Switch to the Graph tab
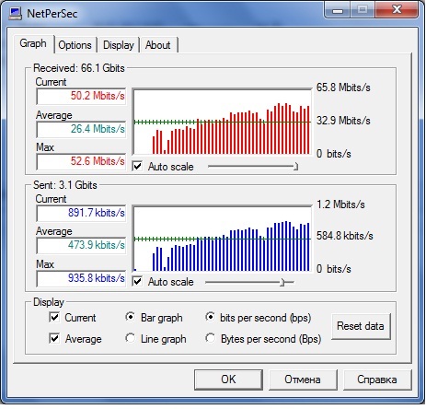The width and height of the screenshot is (426, 409). [33, 43]
